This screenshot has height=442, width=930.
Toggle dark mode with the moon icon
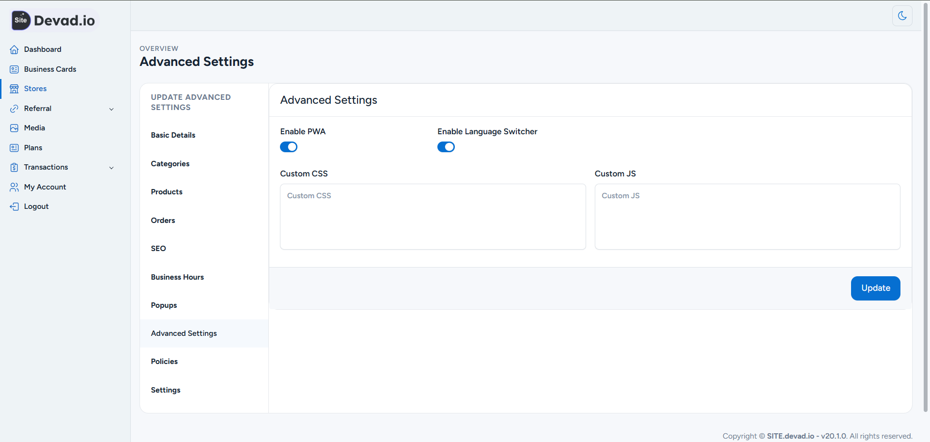click(902, 16)
